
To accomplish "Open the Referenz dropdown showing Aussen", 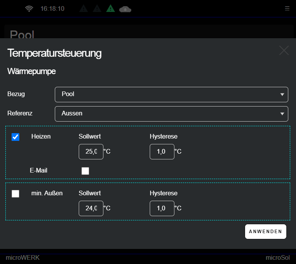I will coord(171,113).
